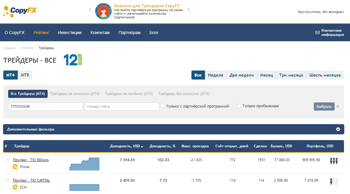The image size is (350, 194).
Task: Click portfolio value 909 965.90
Action: tap(311, 160)
